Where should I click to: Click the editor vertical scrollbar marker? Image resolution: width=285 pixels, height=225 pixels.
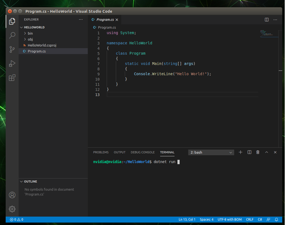pyautogui.click(x=280, y=71)
